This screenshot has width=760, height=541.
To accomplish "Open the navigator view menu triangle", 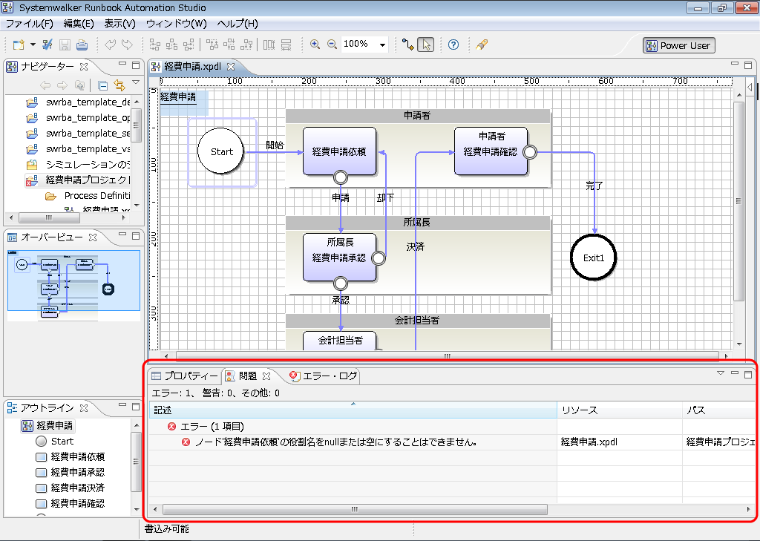I will click(x=136, y=82).
